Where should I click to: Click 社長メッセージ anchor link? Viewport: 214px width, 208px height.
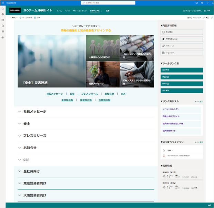55,94
